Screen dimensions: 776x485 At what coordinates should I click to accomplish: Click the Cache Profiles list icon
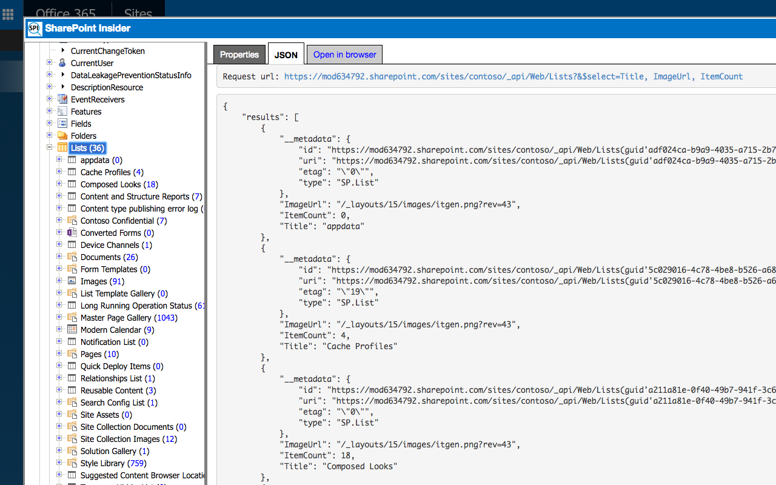pos(72,172)
